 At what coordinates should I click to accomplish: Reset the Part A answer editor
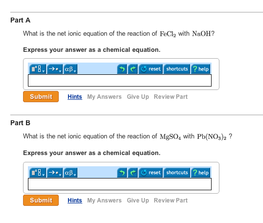coord(151,69)
